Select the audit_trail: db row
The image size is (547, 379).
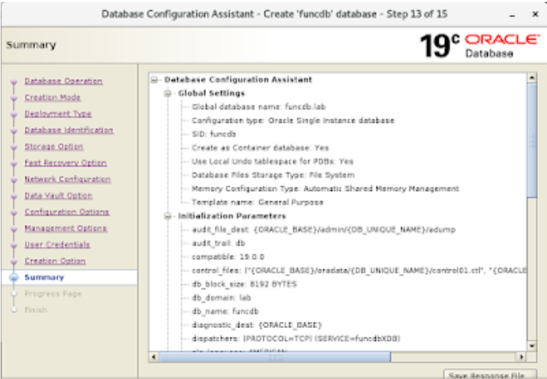point(219,243)
